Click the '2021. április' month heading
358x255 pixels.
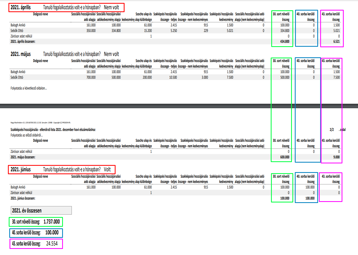coord(21,7)
